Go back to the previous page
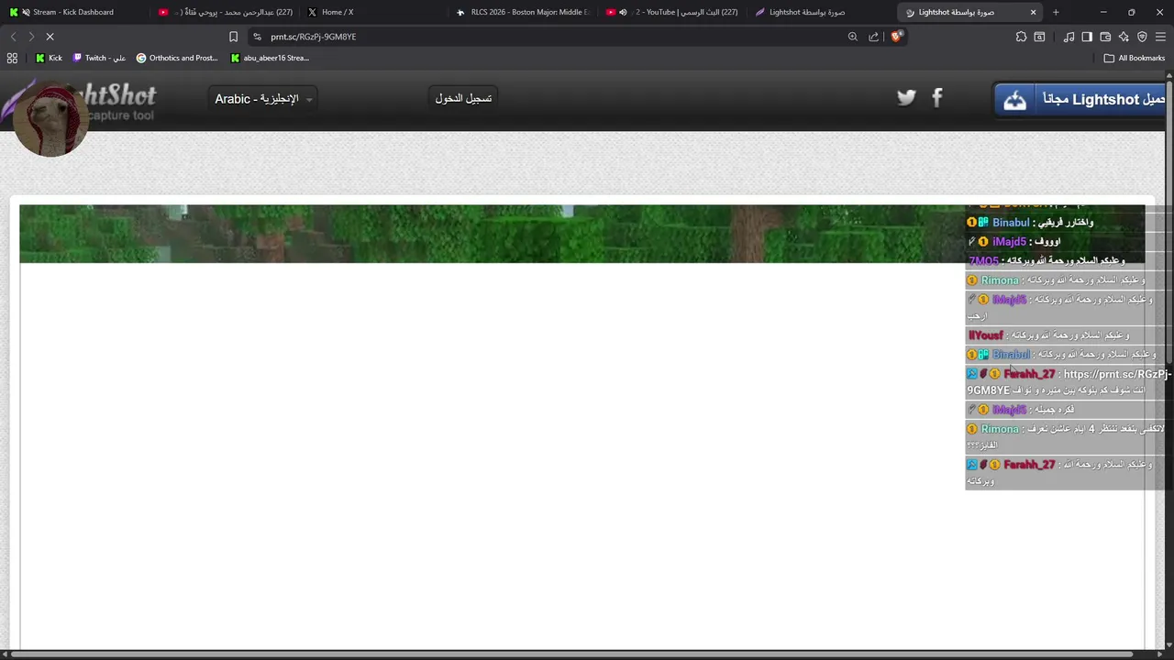The height and width of the screenshot is (660, 1174). point(13,37)
